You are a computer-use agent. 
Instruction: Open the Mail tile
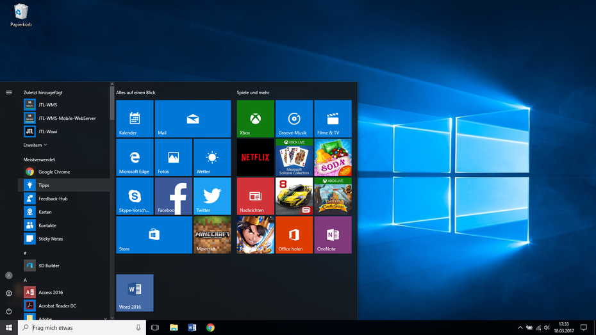pyautogui.click(x=193, y=118)
